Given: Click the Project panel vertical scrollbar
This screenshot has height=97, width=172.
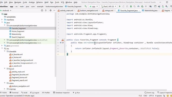Looking at the screenshot, I should [55, 44].
